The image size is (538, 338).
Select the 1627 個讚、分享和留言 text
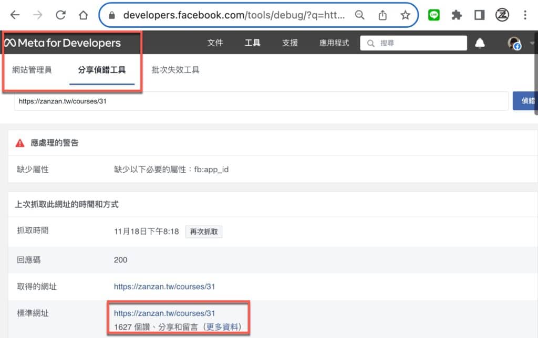coord(156,327)
